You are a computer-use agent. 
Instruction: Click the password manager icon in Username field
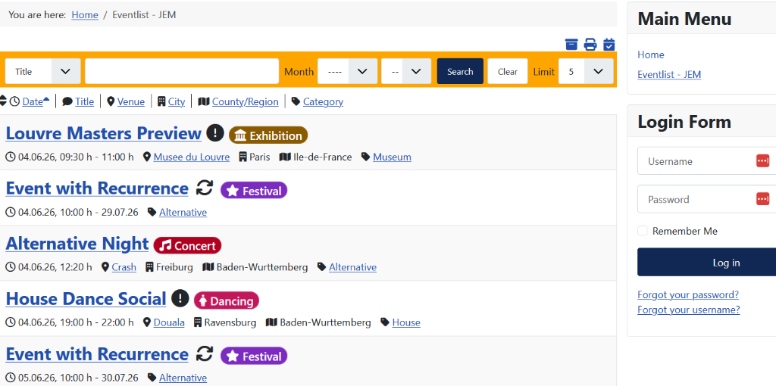[x=762, y=160]
